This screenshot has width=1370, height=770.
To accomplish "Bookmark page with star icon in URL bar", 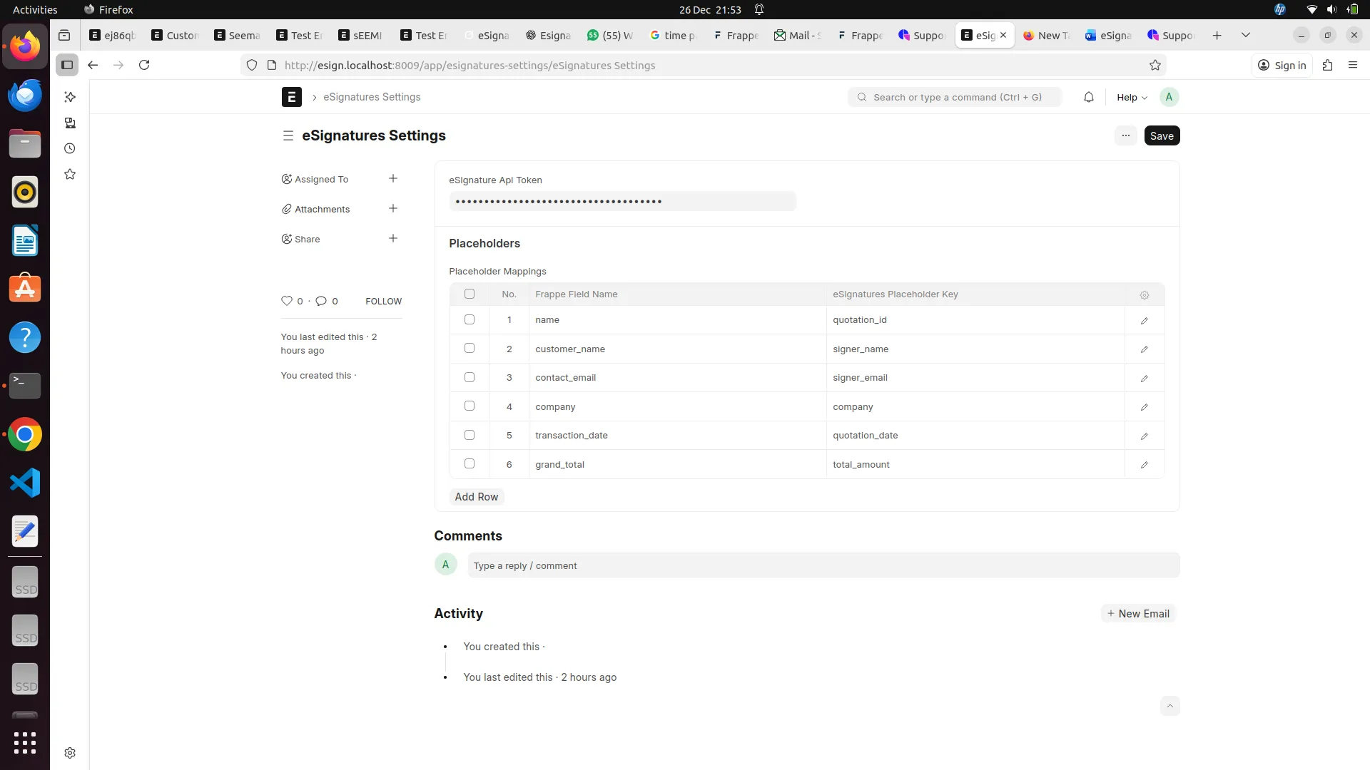I will coord(1155,66).
